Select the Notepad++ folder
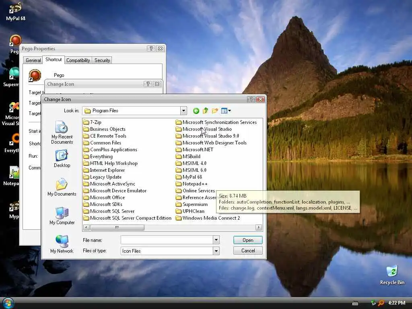The width and height of the screenshot is (412, 309). 192,183
